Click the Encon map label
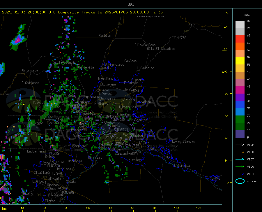The image size is (262, 212). click(192, 24)
